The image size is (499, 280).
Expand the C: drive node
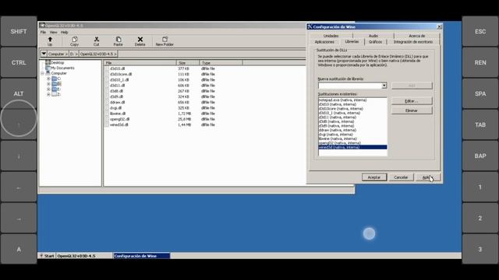point(48,79)
